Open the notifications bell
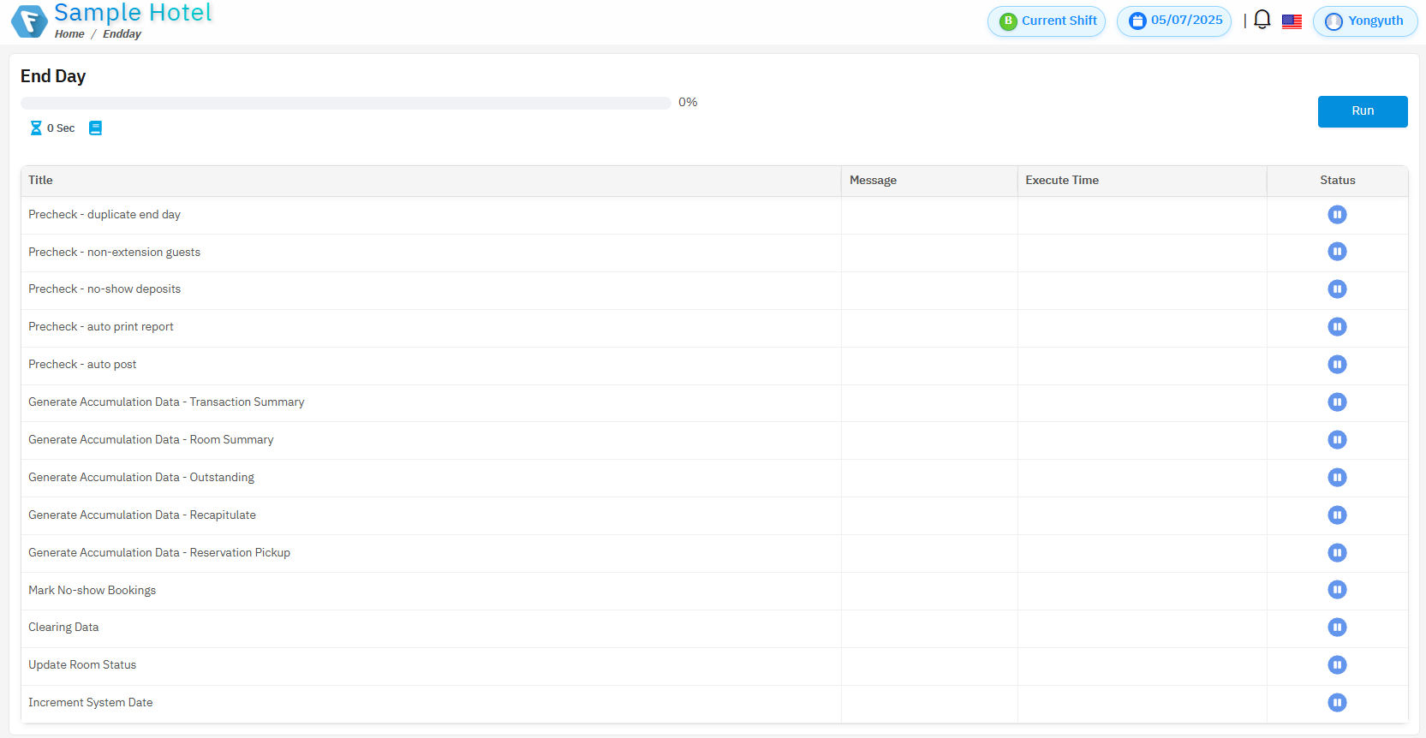1426x738 pixels. [x=1262, y=20]
